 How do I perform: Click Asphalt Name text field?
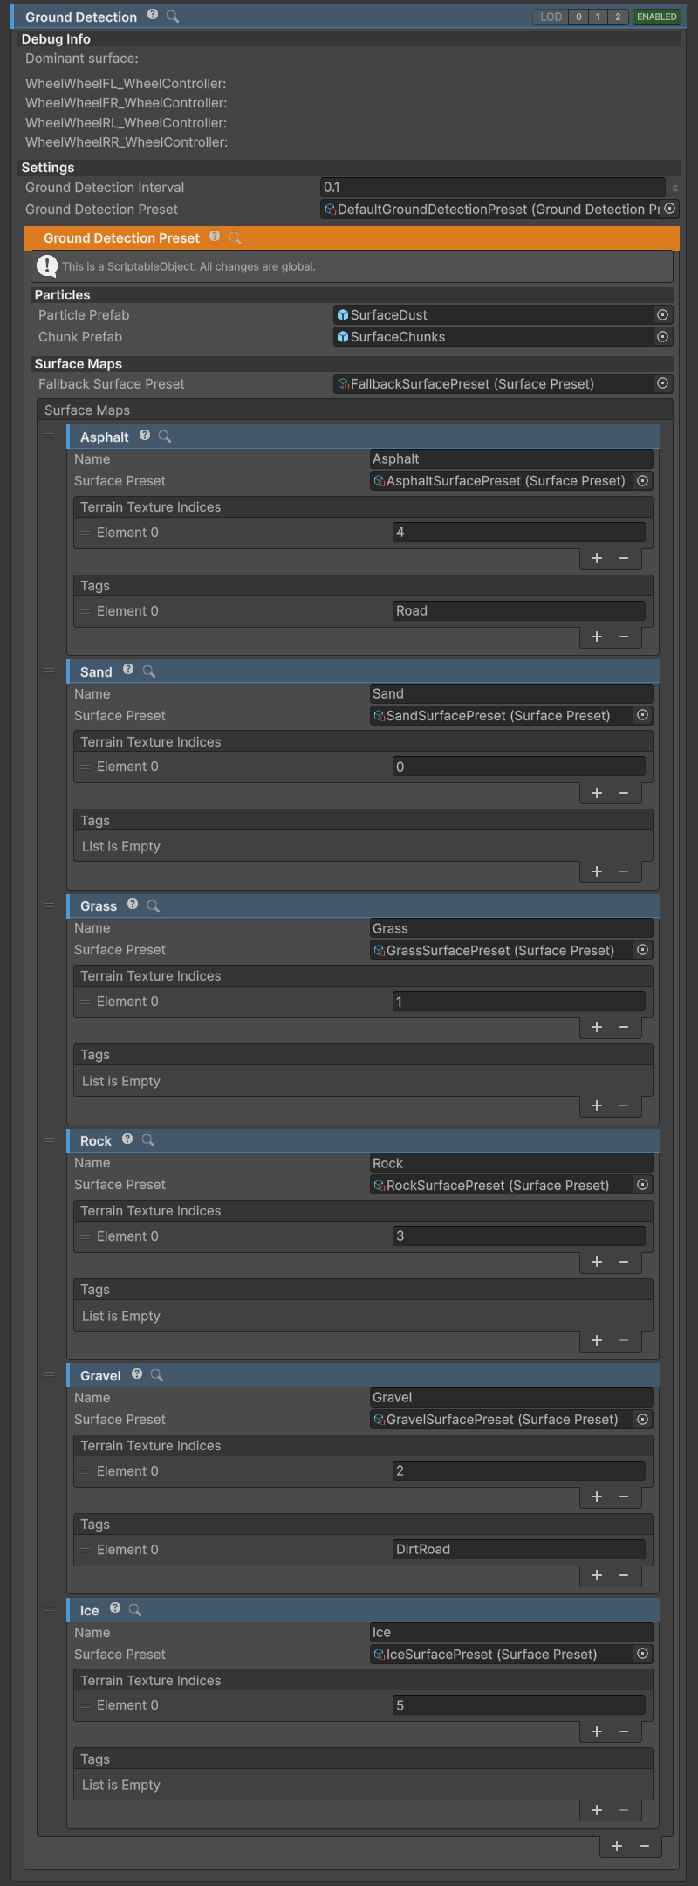click(511, 459)
